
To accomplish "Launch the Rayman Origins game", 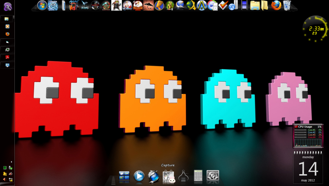I will click(x=138, y=5).
